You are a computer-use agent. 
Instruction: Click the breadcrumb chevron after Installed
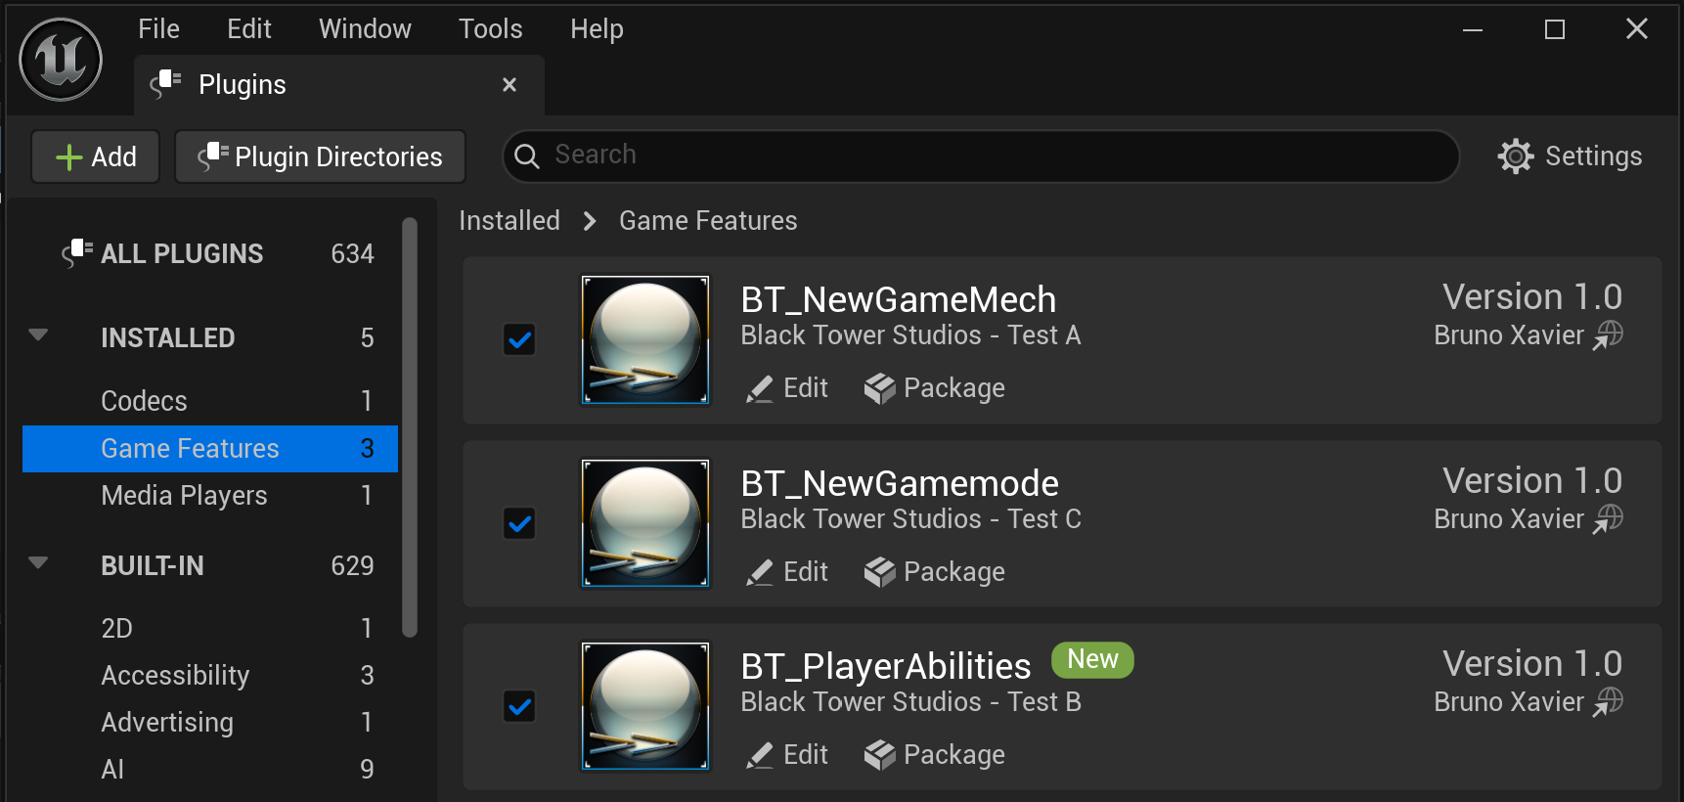pyautogui.click(x=590, y=221)
